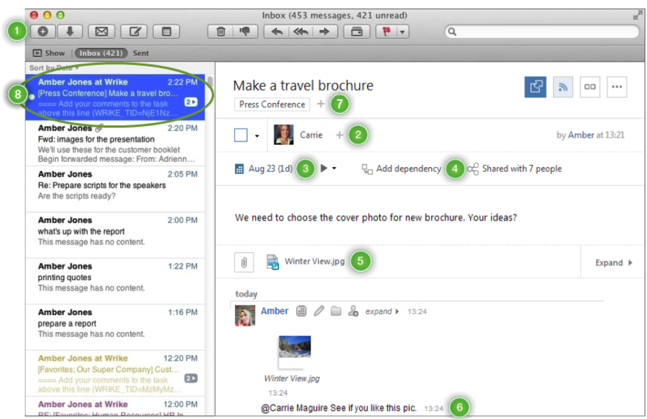Screen dimensions: 647x419
Task: Select the Inbox (421) tab
Action: pos(101,53)
